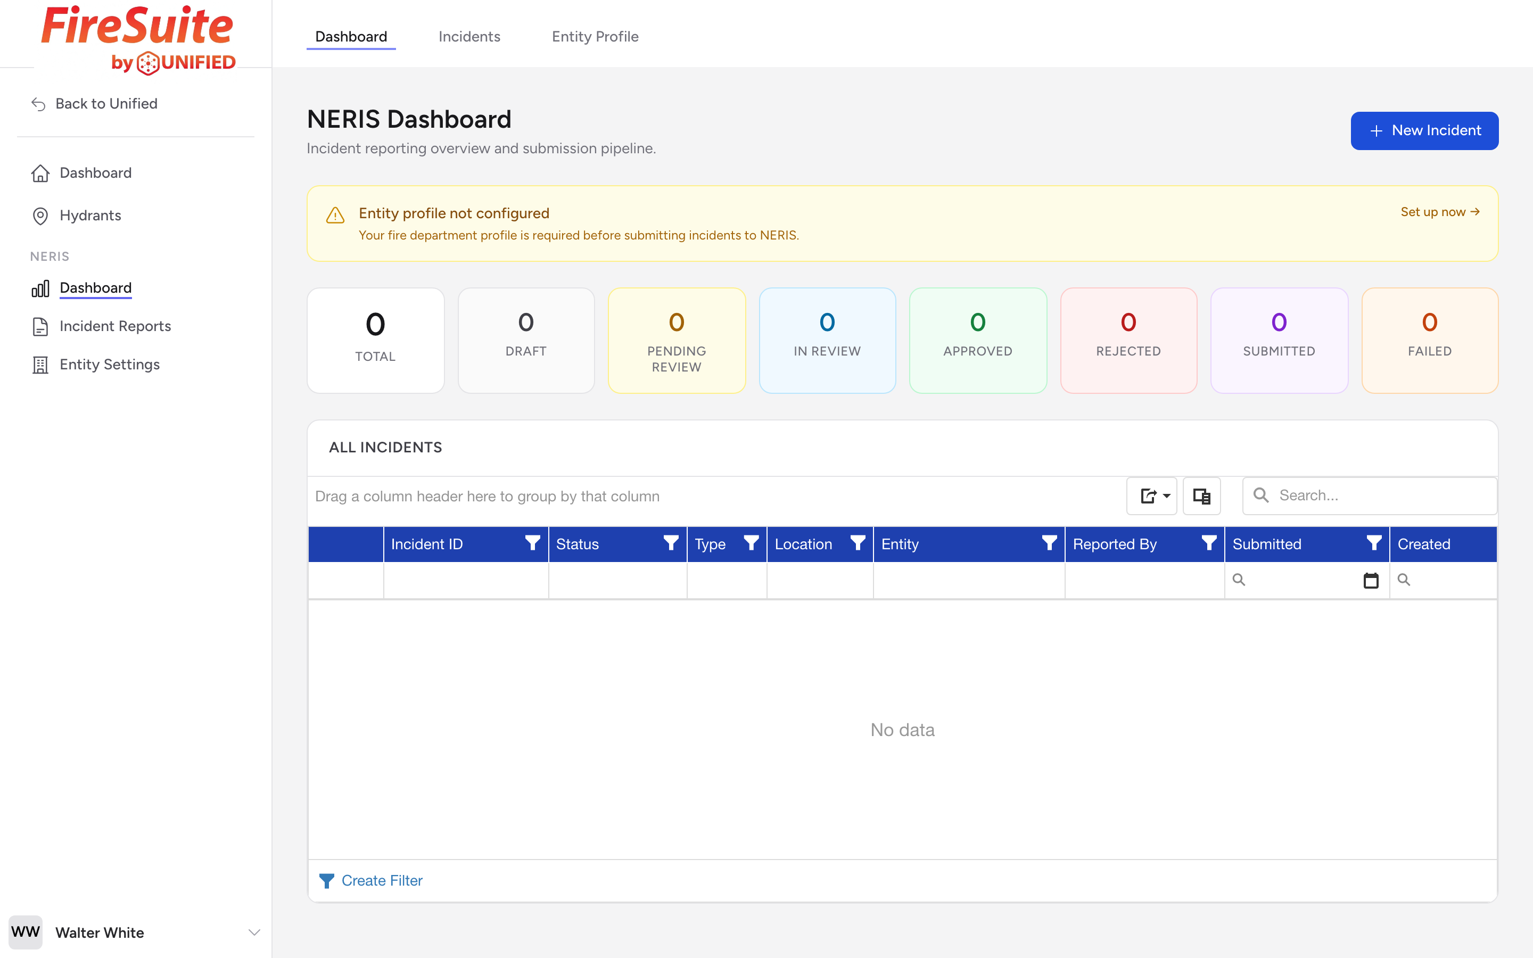Focus the grid Search input field

(x=1370, y=495)
